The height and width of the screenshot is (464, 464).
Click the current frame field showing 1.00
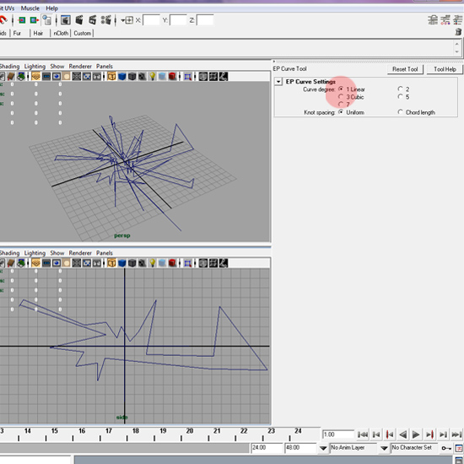coord(338,434)
